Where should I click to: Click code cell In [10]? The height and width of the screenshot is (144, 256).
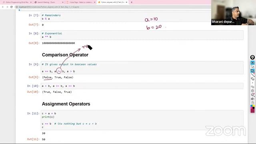(142, 86)
